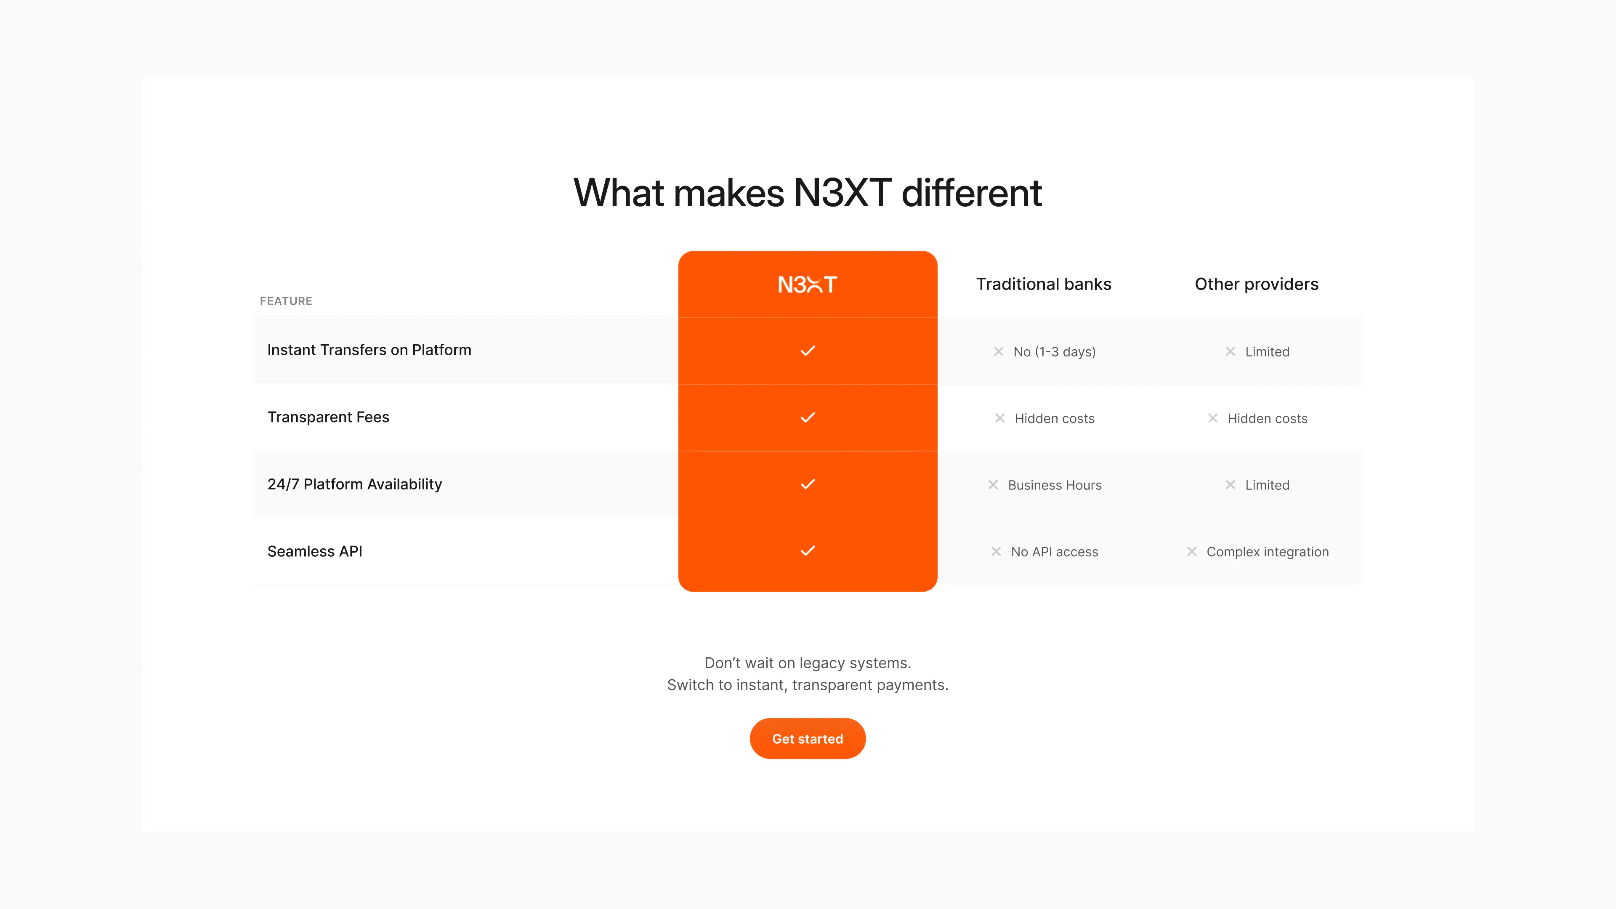Click the Instant Transfers on Platform row label
The image size is (1616, 909).
pyautogui.click(x=369, y=350)
